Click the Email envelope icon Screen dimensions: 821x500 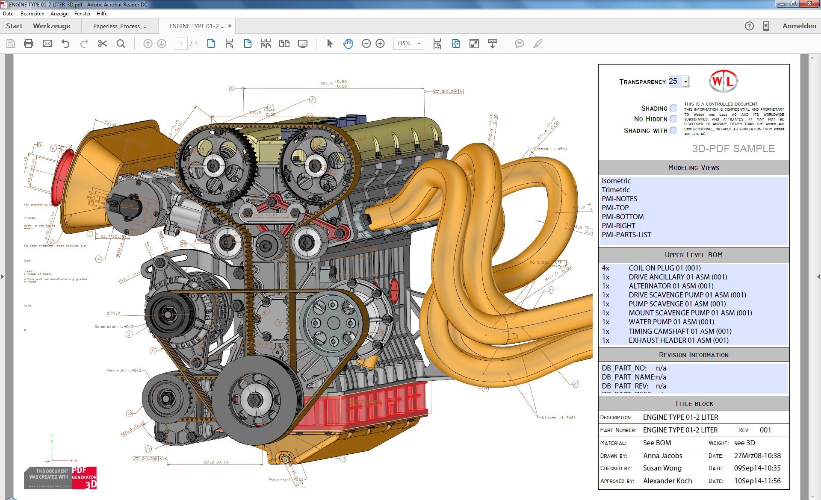tap(47, 44)
